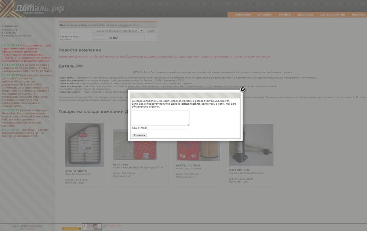Open the 97371 TSN cabin filter thumbnail
The width and height of the screenshot is (367, 231).
[x=135, y=145]
